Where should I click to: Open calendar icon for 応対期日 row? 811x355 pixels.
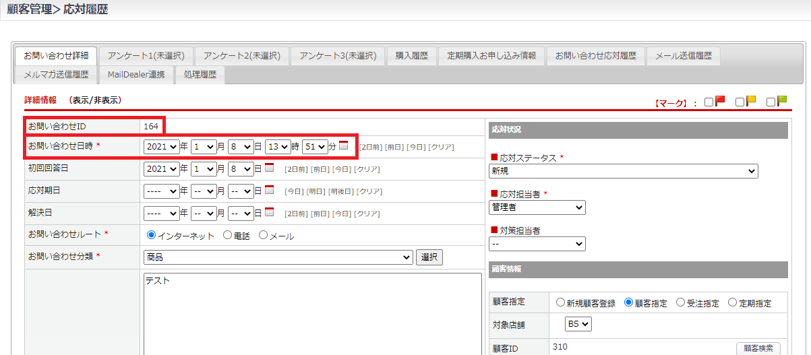pos(270,191)
